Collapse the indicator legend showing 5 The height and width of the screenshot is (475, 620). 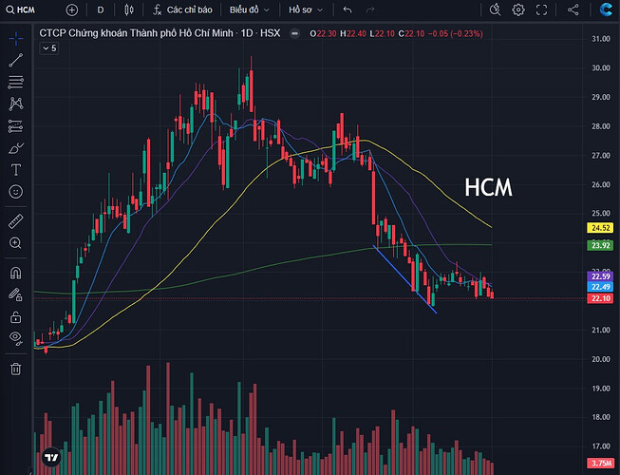(49, 48)
